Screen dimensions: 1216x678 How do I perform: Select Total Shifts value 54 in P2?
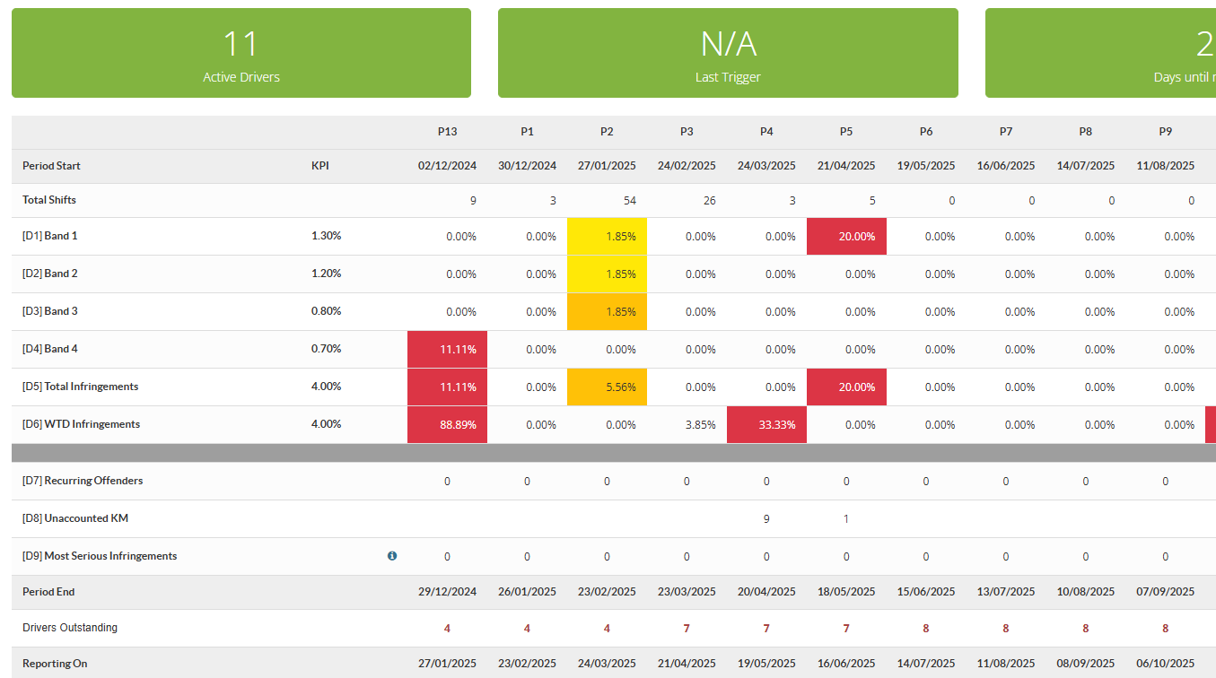coord(630,201)
